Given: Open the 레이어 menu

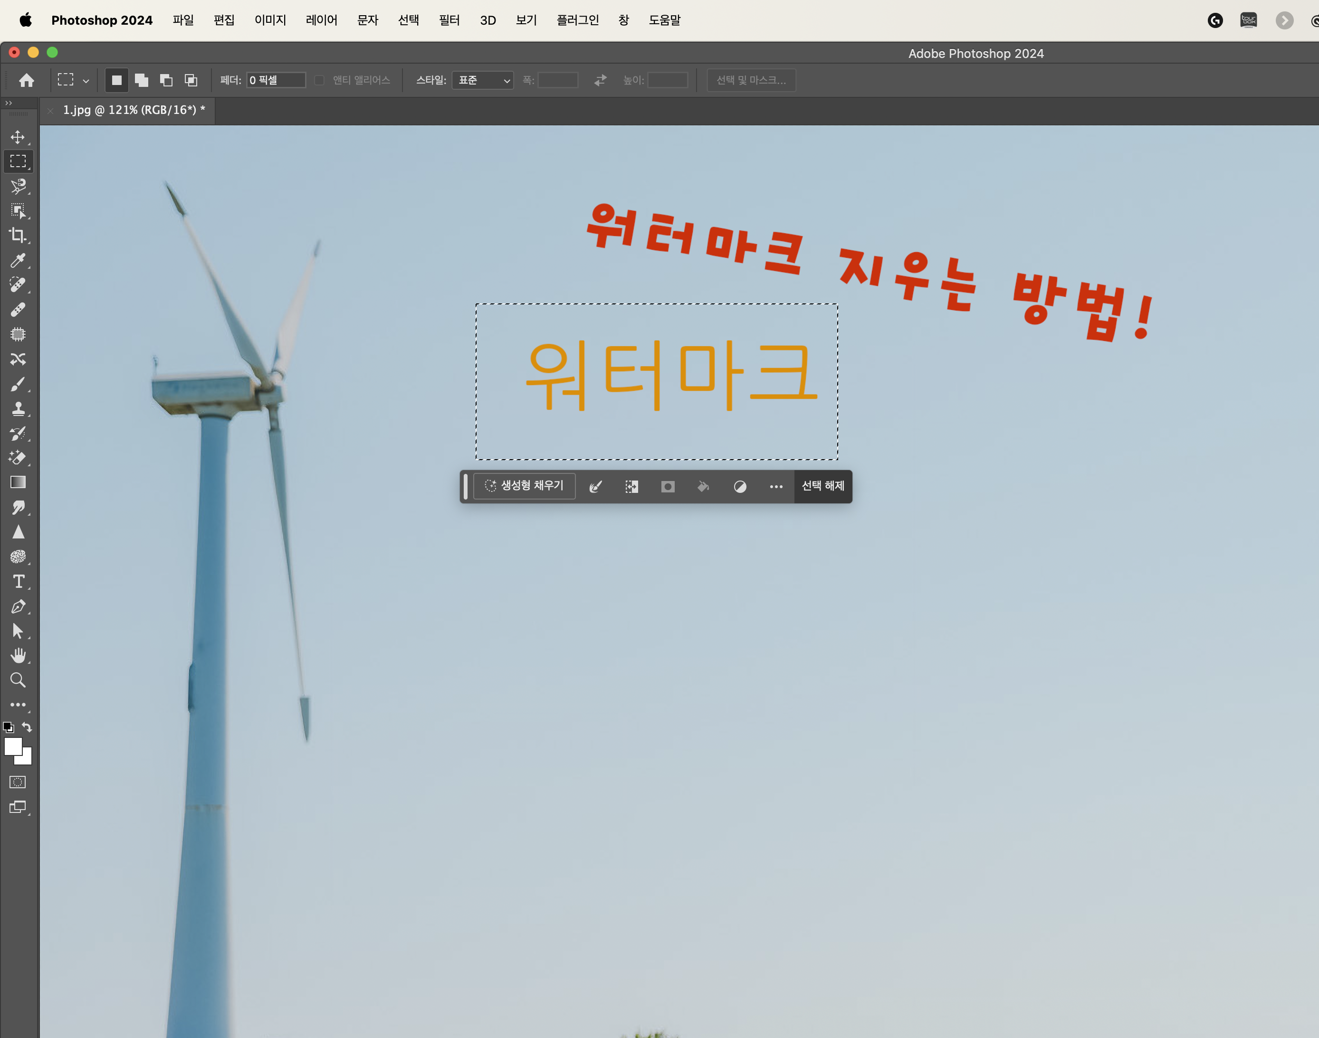Looking at the screenshot, I should 321,20.
